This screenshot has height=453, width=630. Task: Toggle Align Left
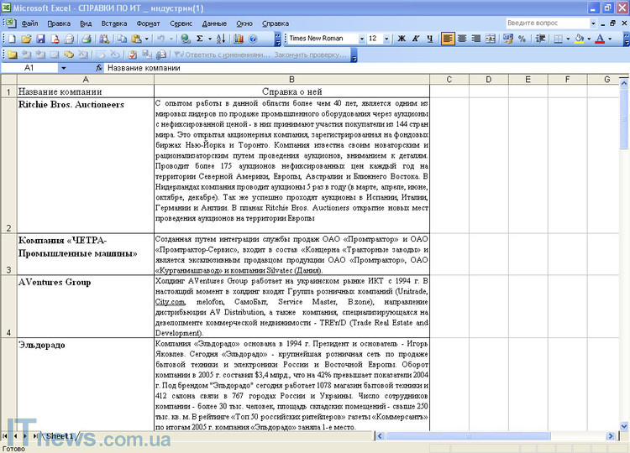click(x=448, y=39)
